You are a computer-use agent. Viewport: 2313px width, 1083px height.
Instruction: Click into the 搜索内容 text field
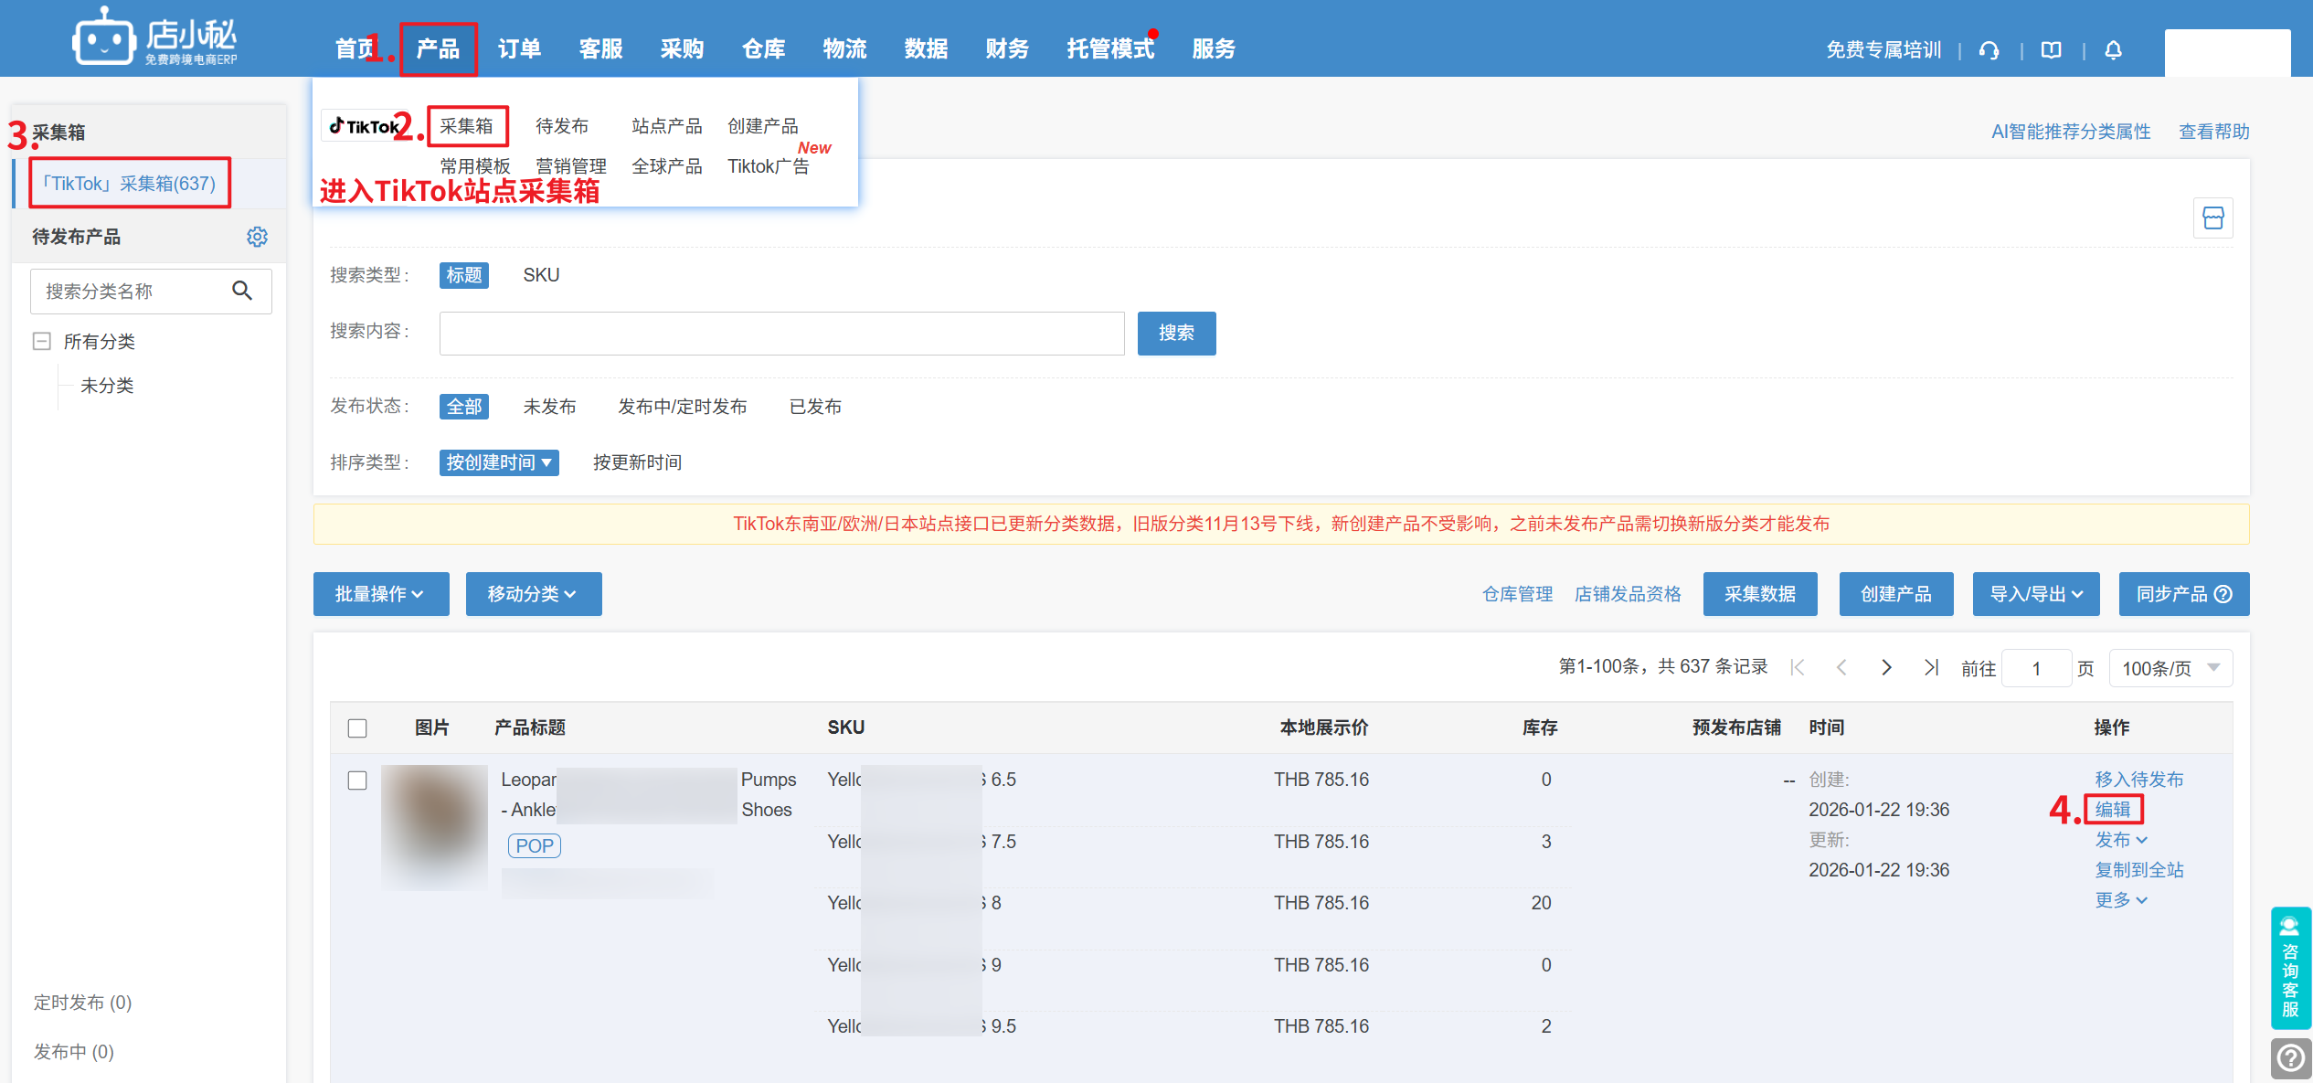[781, 334]
